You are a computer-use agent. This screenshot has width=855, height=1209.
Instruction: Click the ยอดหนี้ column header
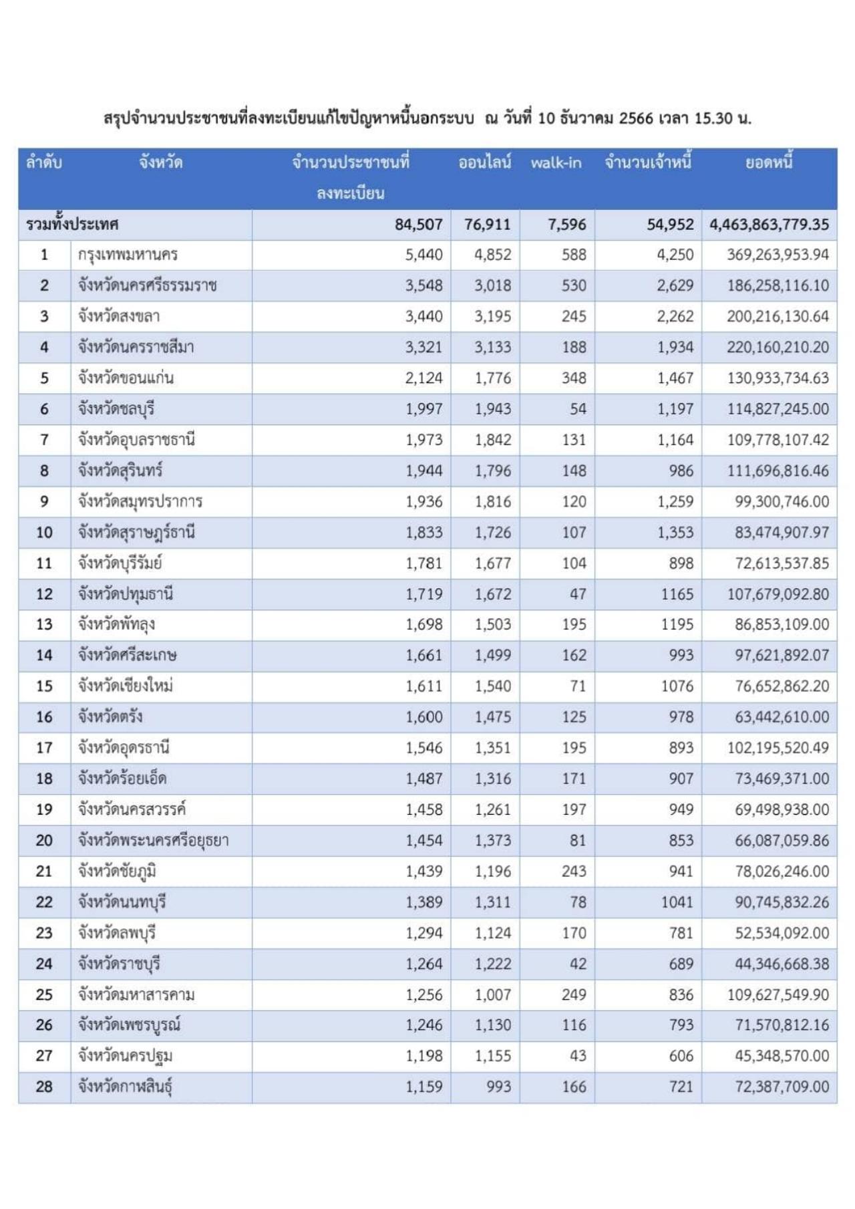pyautogui.click(x=769, y=162)
